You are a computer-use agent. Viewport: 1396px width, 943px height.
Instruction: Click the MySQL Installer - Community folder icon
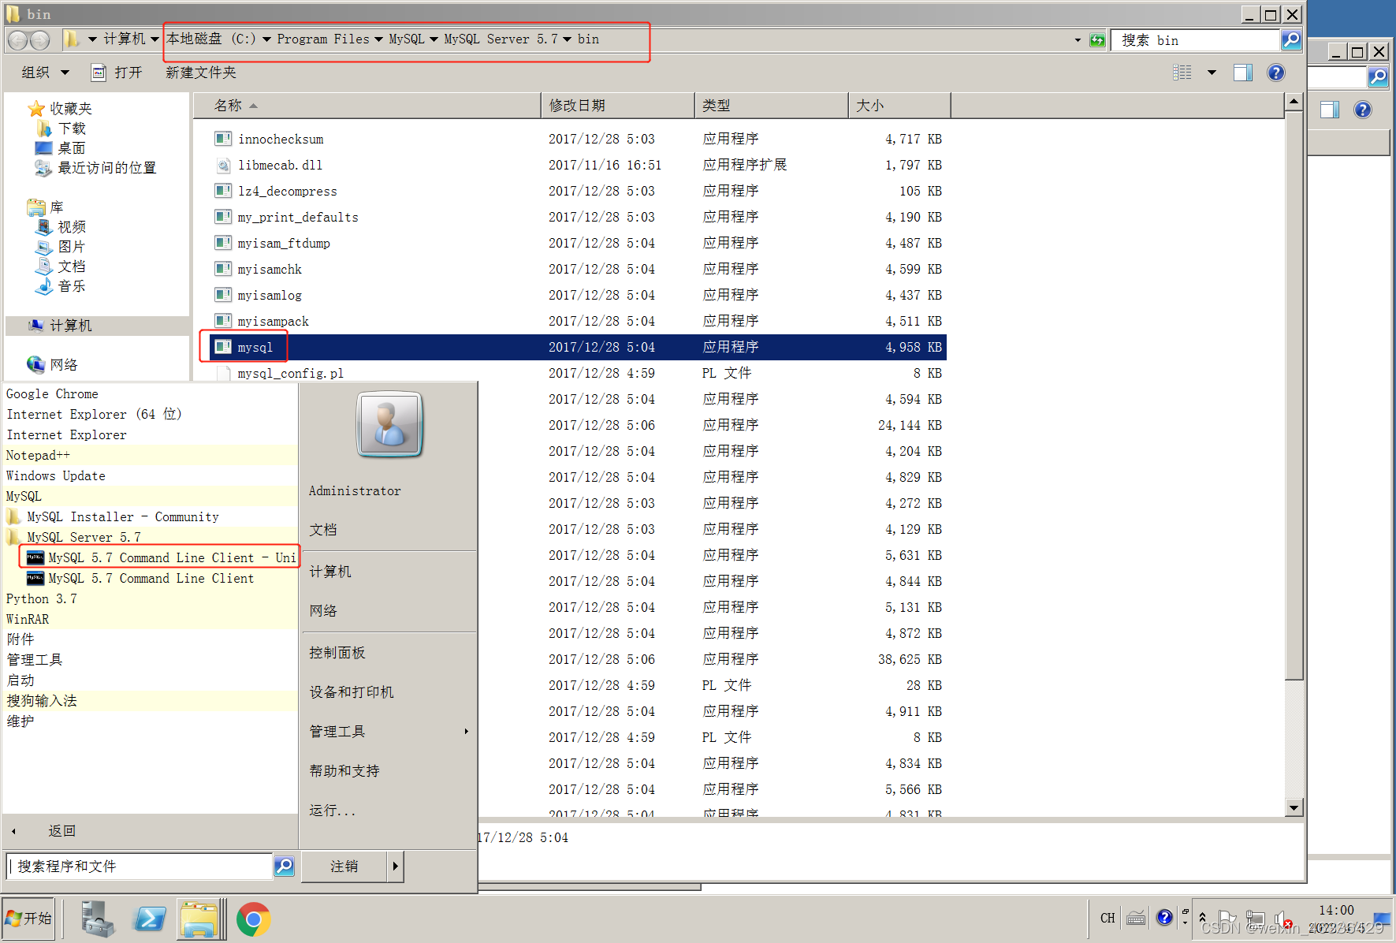(x=14, y=516)
